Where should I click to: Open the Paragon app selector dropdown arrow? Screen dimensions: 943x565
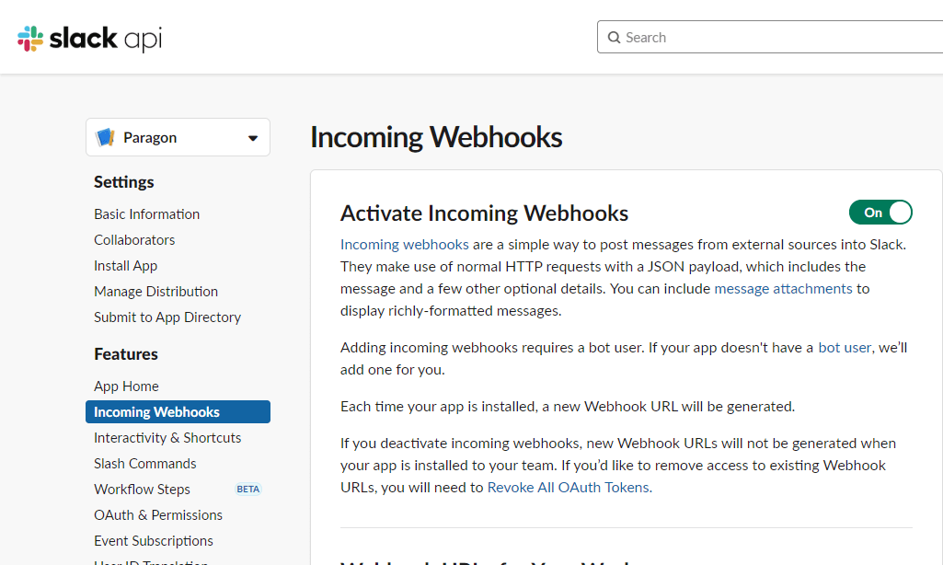pos(253,138)
